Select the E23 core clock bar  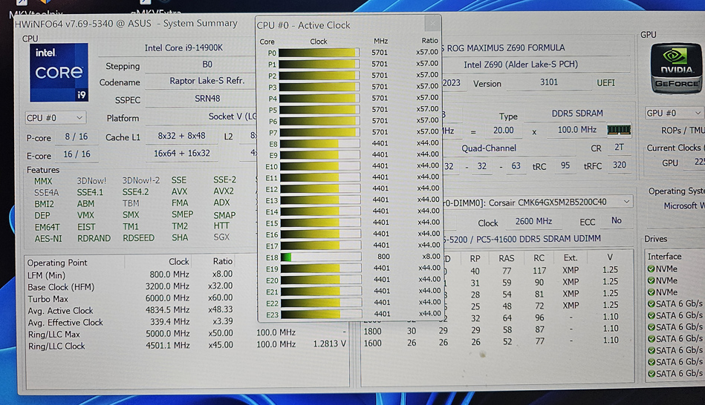[x=321, y=315]
